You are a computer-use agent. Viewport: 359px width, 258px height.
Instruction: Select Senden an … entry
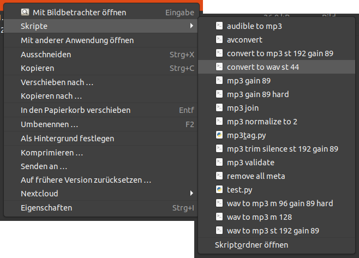pyautogui.click(x=101, y=166)
